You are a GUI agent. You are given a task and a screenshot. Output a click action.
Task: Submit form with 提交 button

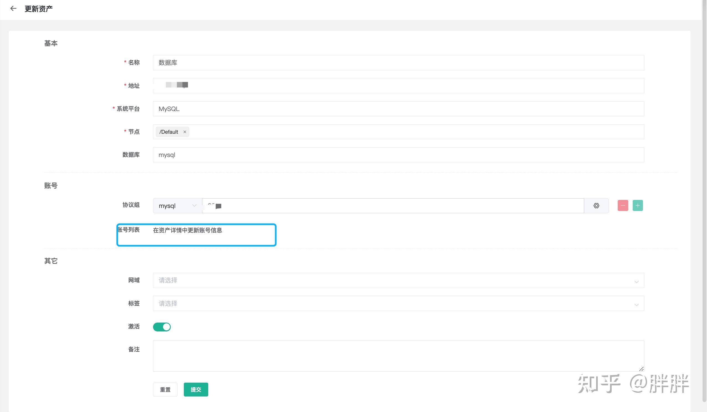(x=196, y=390)
